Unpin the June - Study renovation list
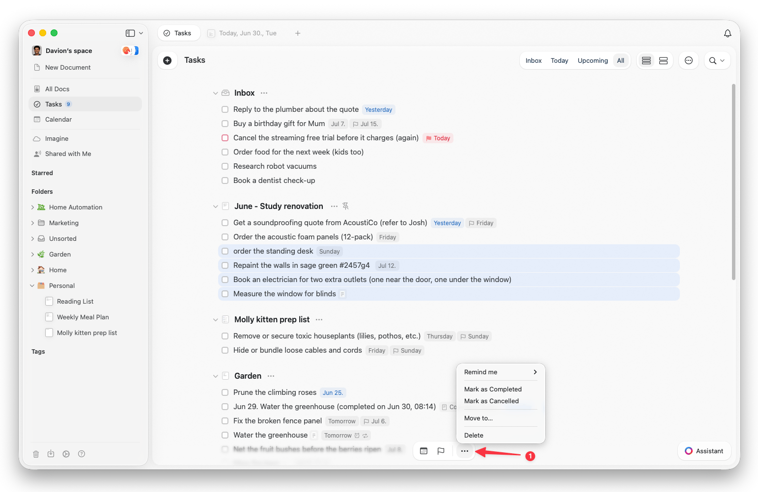This screenshot has height=492, width=758. tap(346, 207)
